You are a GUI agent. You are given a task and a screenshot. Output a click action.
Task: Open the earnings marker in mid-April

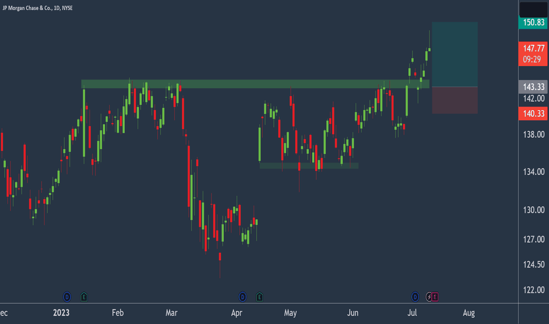coord(259,297)
